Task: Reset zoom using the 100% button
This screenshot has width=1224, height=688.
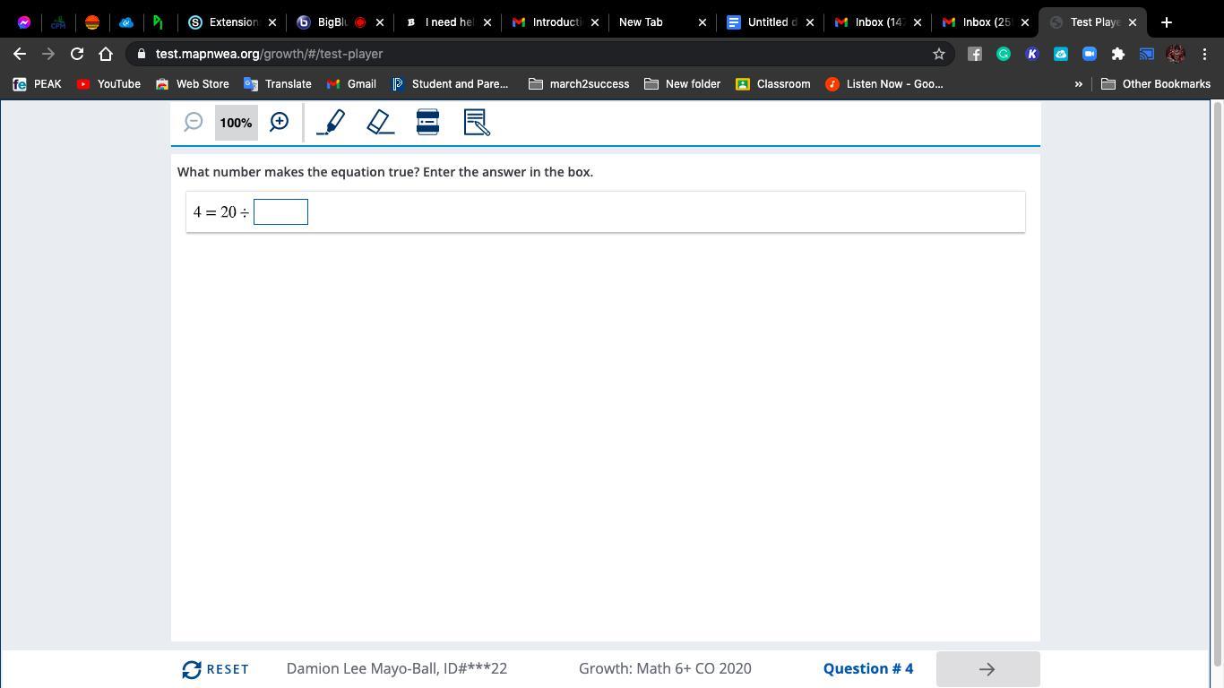Action: click(x=236, y=123)
